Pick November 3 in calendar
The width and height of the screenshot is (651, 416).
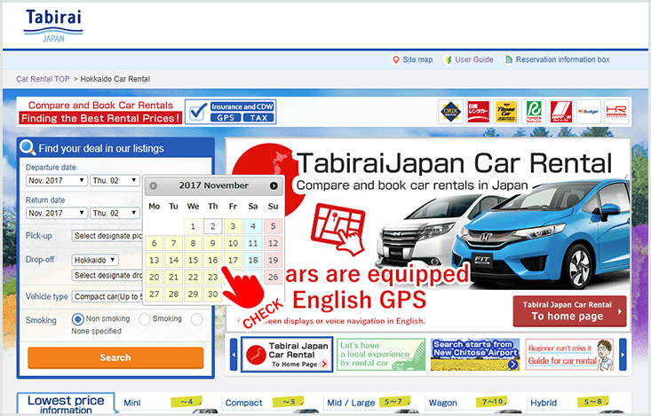coord(233,226)
